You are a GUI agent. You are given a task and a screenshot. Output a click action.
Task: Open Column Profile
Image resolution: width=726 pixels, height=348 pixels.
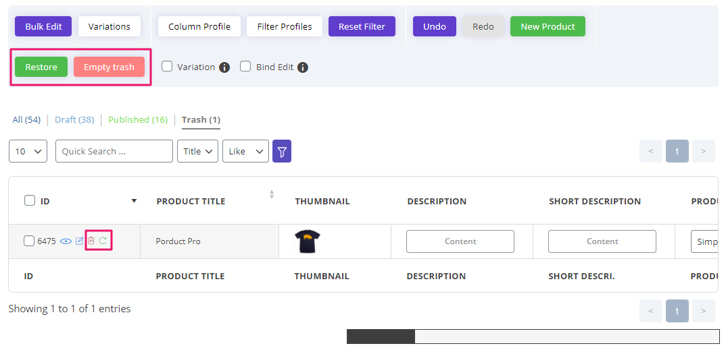click(199, 26)
